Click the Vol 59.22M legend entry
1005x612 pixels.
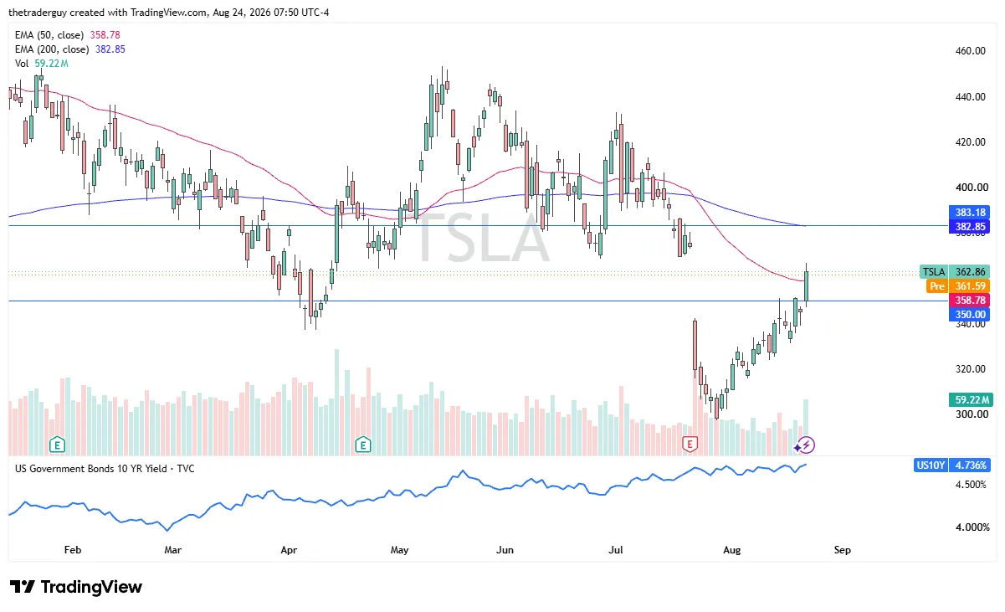pyautogui.click(x=41, y=63)
